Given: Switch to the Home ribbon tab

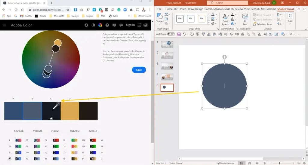Looking at the screenshot, I should pos(169,9).
